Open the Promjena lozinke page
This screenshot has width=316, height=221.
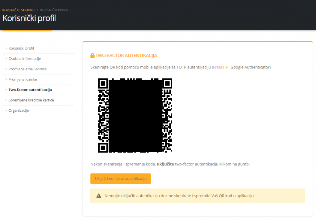pos(23,79)
